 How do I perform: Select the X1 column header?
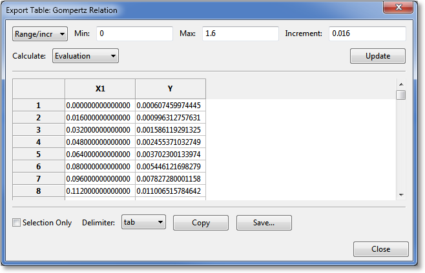[100, 89]
